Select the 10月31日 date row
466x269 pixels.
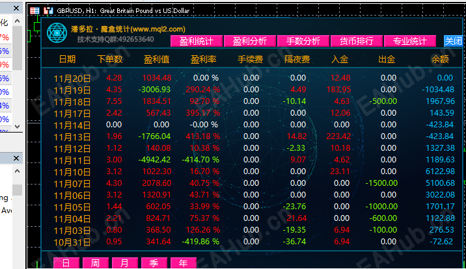click(x=72, y=242)
